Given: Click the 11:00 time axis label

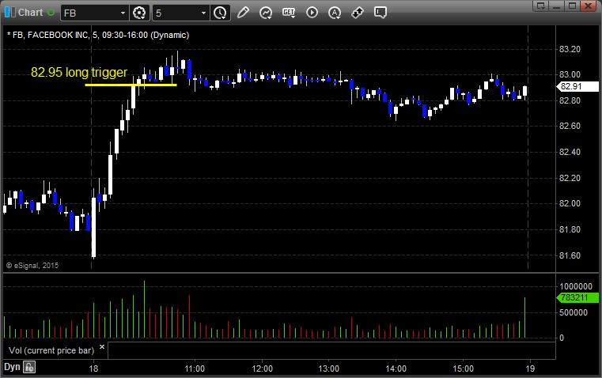Looking at the screenshot, I should pyautogui.click(x=195, y=369).
